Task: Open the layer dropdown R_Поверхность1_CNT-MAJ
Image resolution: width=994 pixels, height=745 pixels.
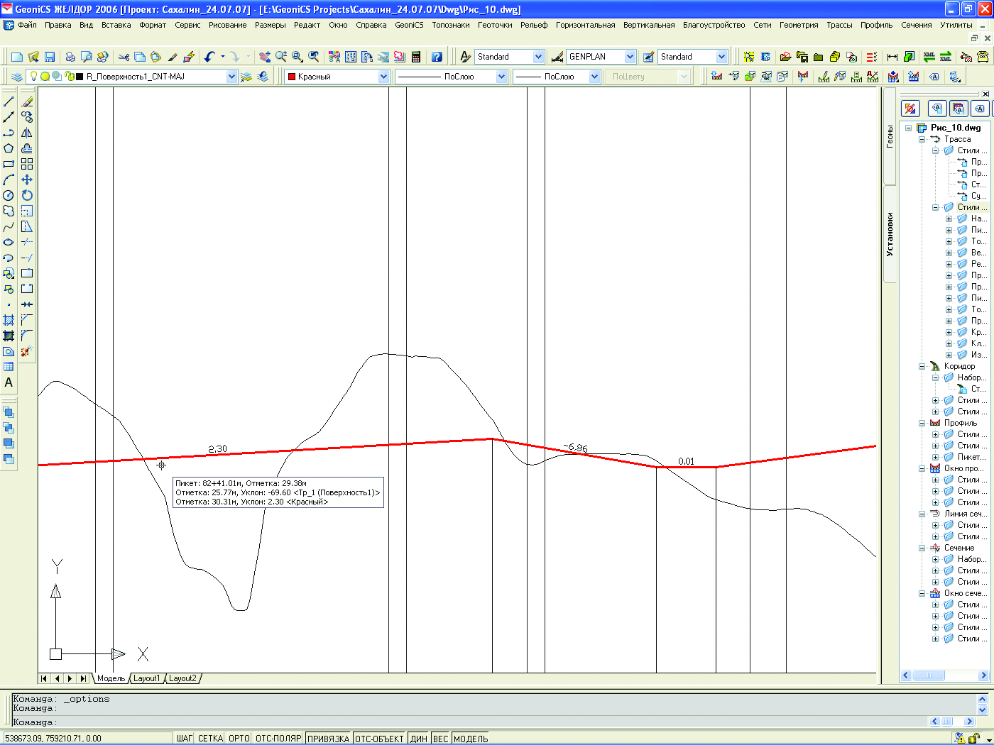Action: pyautogui.click(x=231, y=77)
